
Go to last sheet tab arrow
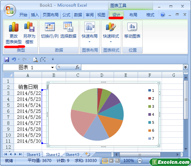coord(20,154)
